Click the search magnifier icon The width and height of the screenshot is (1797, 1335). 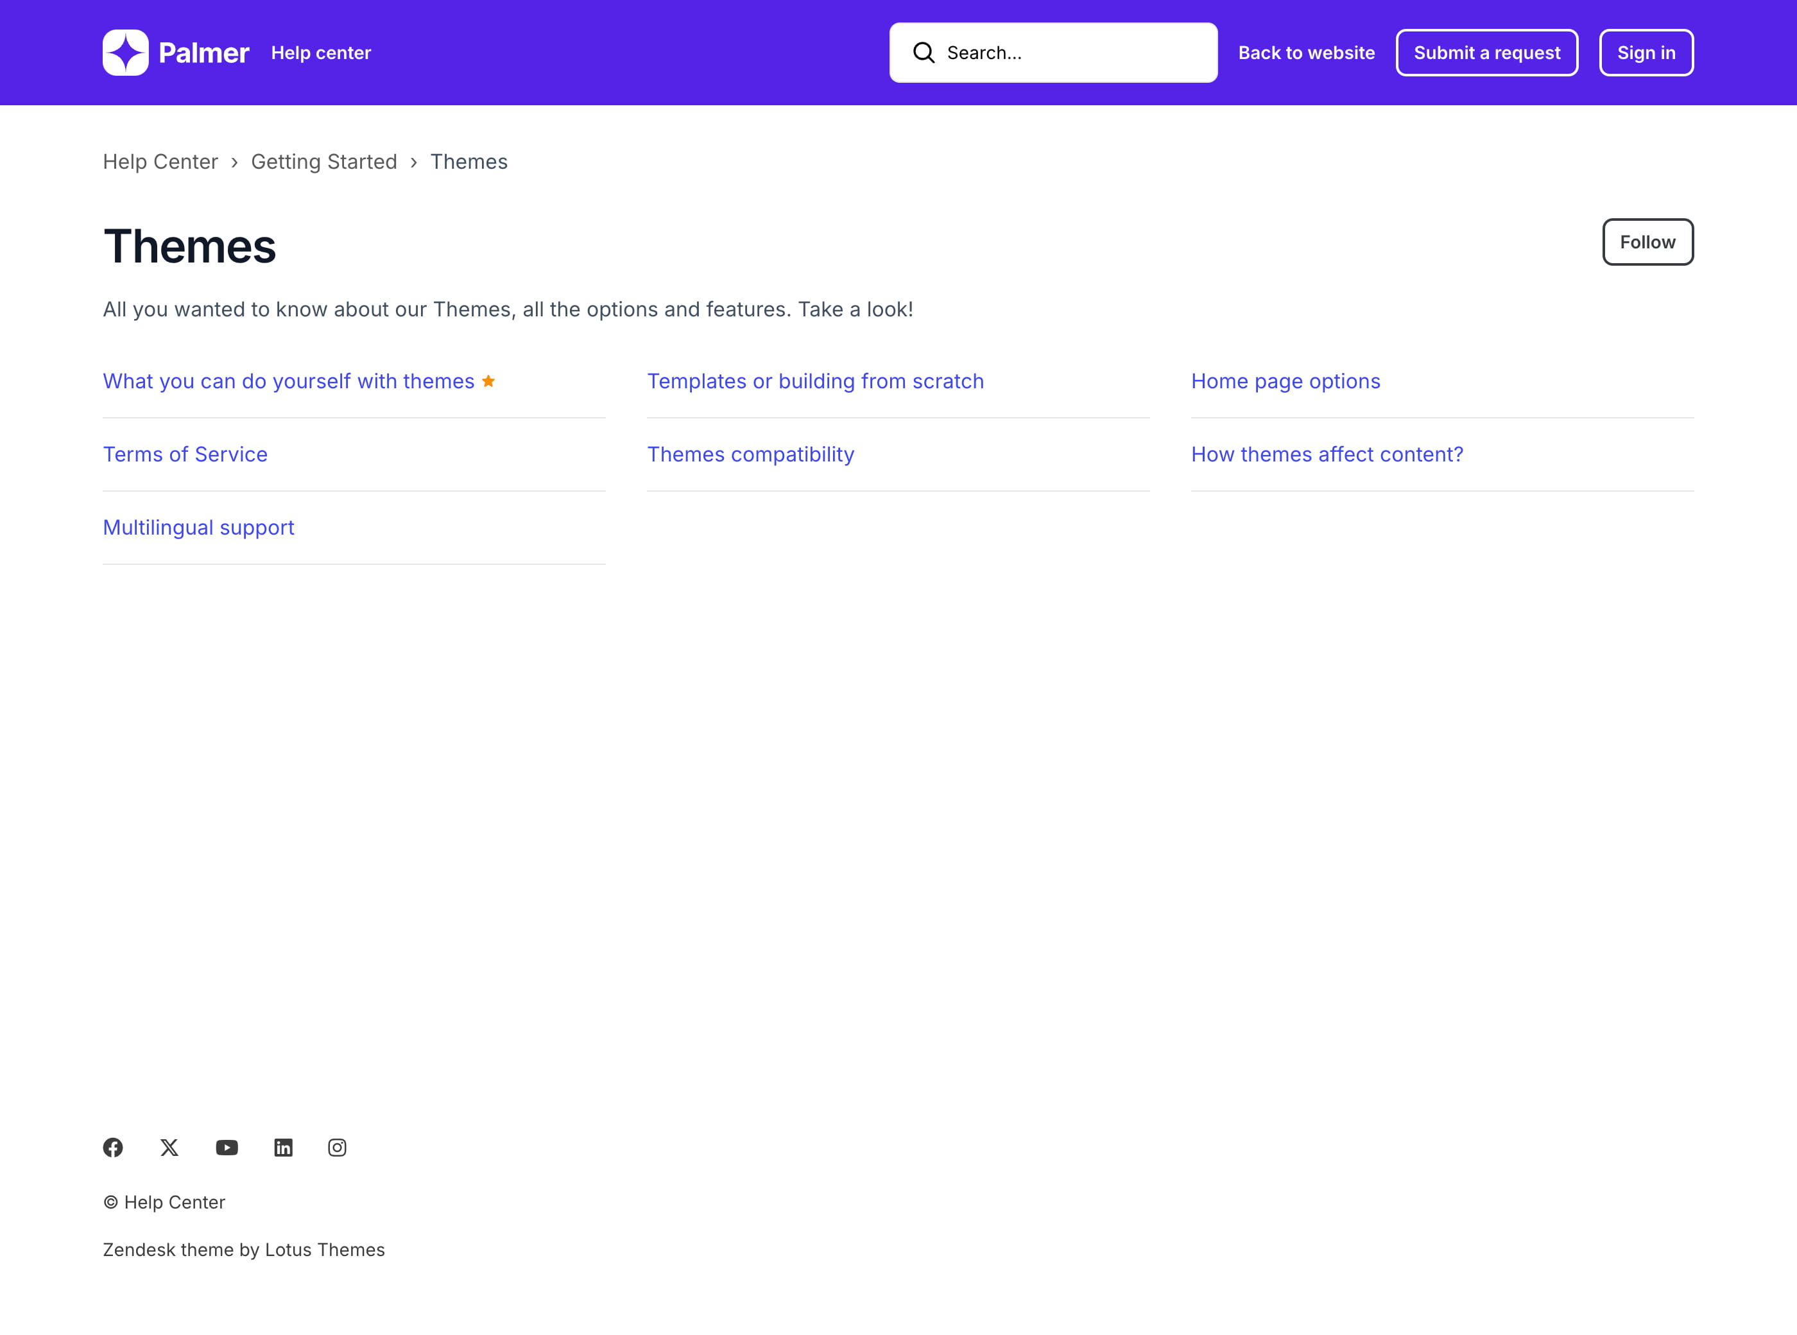click(x=923, y=53)
